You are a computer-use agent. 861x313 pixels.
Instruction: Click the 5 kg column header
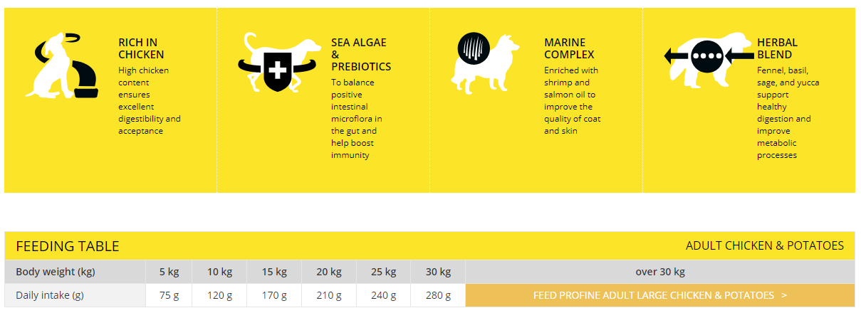tap(169, 272)
